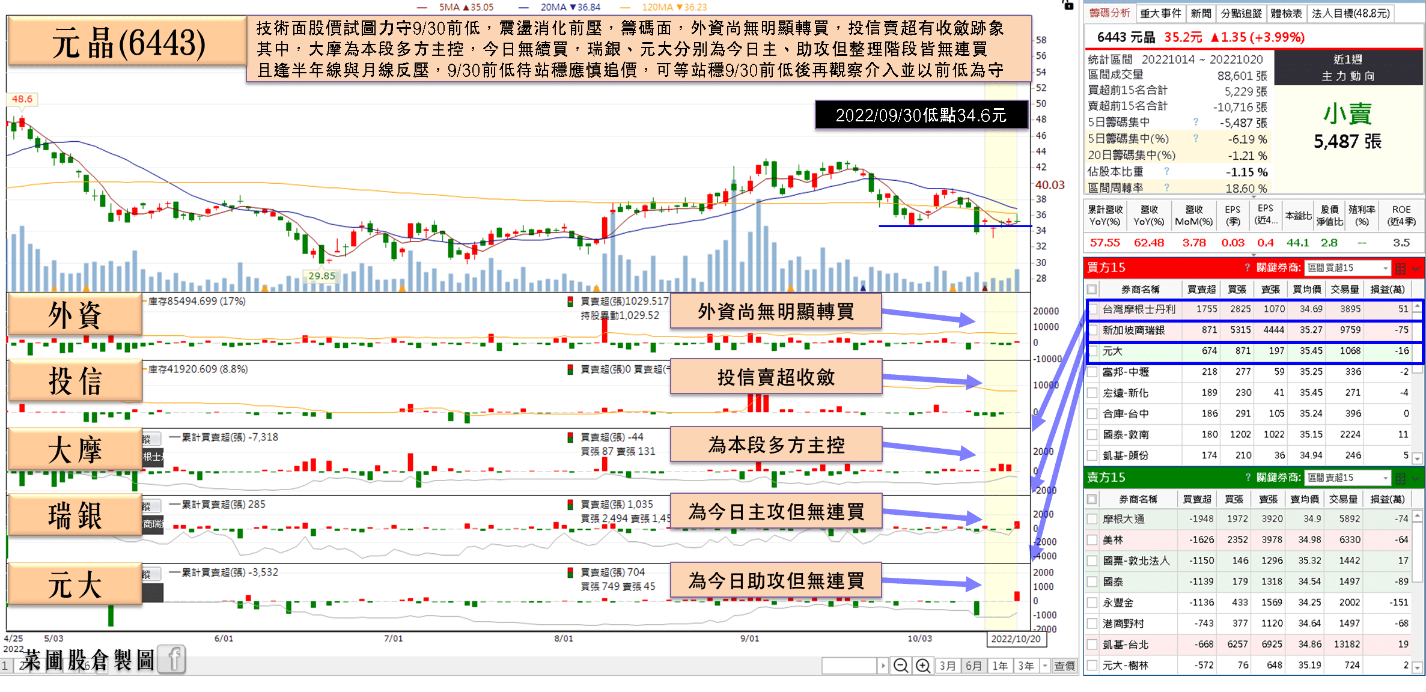This screenshot has height=692, width=1426.
Task: Tick checkbox for 摩根大通 seller row
Action: click(1092, 519)
